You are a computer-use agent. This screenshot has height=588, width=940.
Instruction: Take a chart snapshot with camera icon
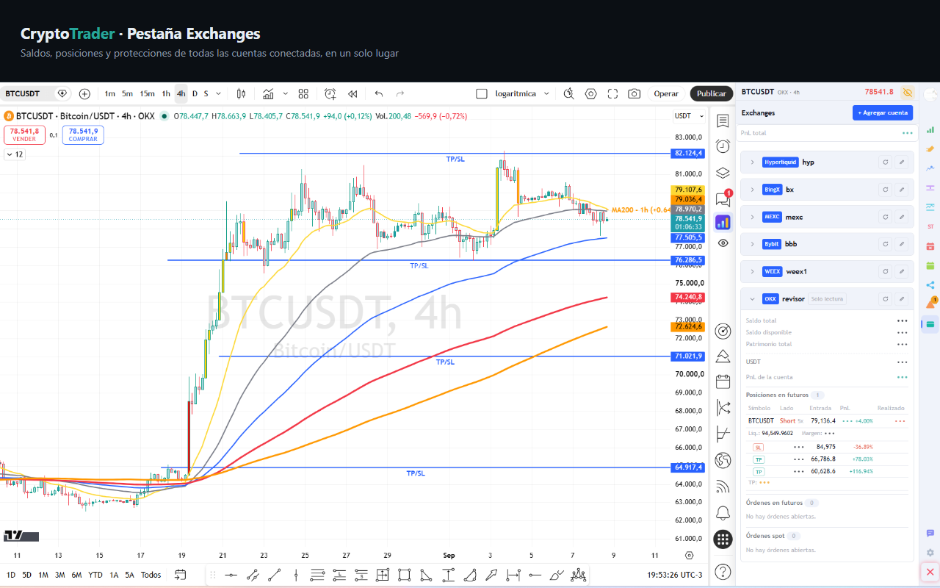pyautogui.click(x=634, y=93)
